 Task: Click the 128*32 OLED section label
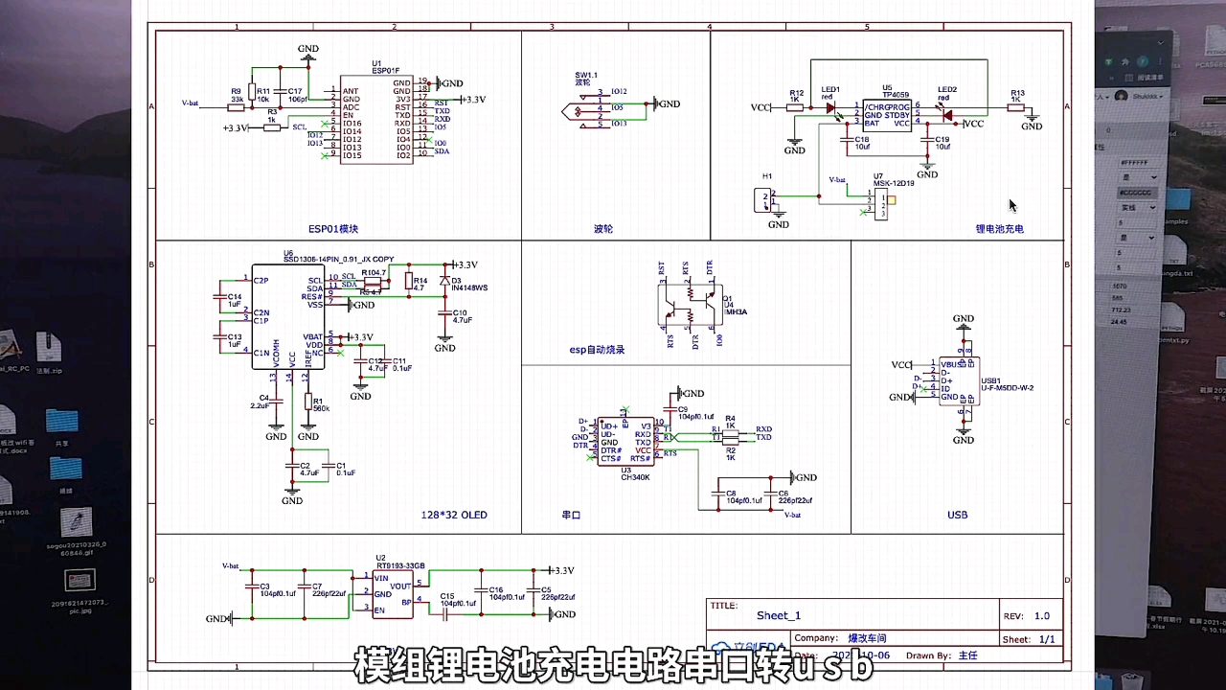(454, 515)
